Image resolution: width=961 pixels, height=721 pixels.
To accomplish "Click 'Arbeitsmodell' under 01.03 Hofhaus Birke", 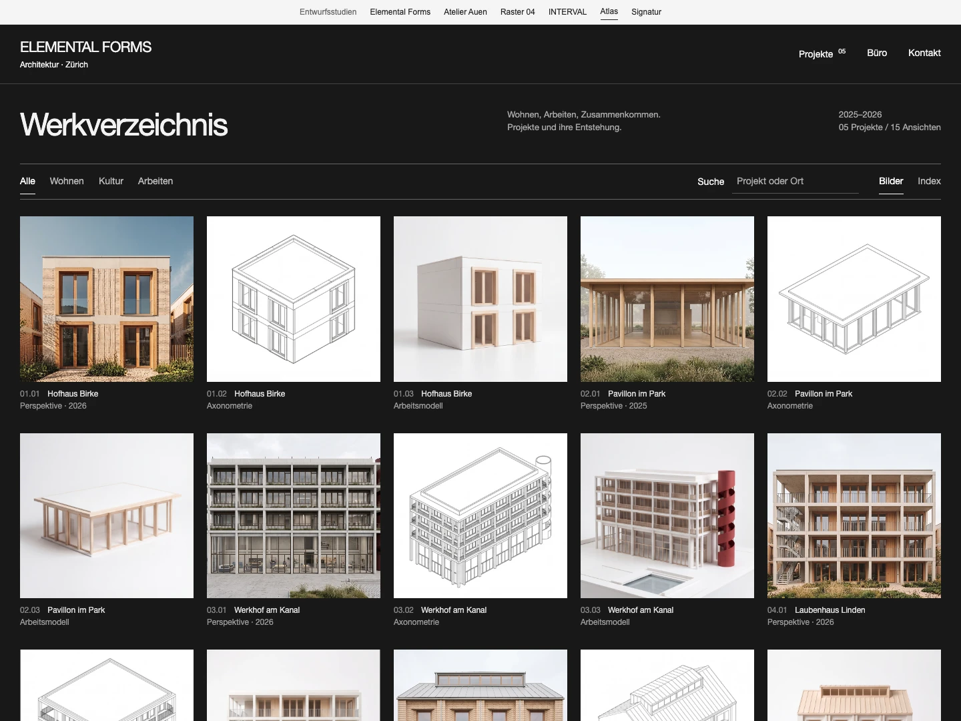I will pos(418,406).
